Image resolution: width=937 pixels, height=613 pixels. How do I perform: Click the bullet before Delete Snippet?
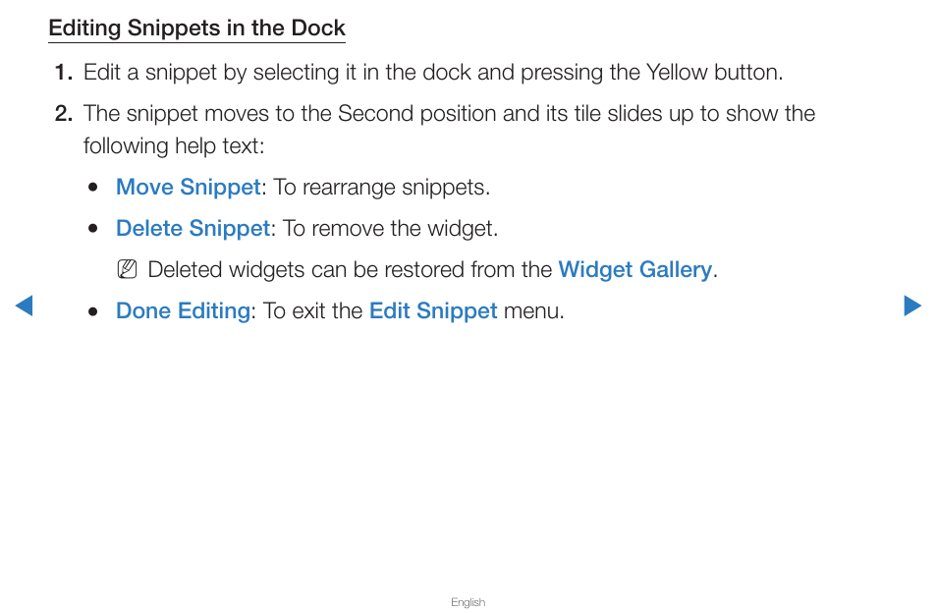(x=92, y=228)
